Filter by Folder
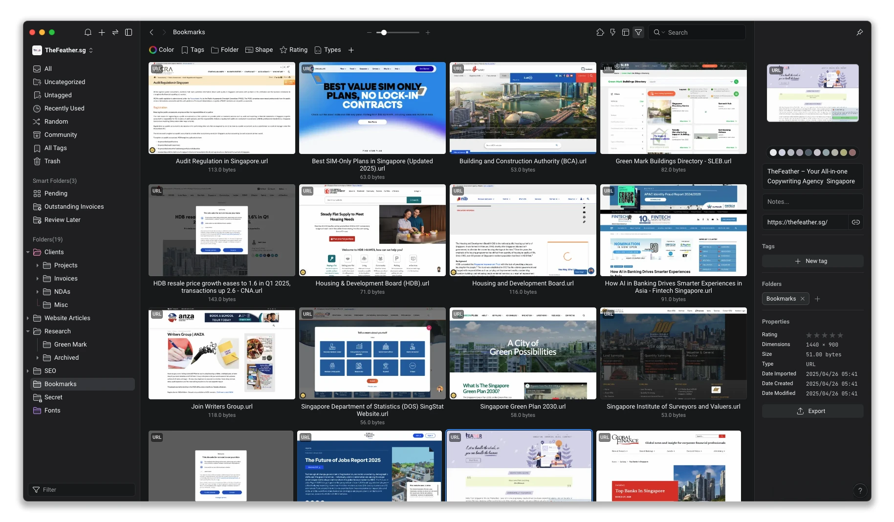The height and width of the screenshot is (522, 894). [225, 50]
